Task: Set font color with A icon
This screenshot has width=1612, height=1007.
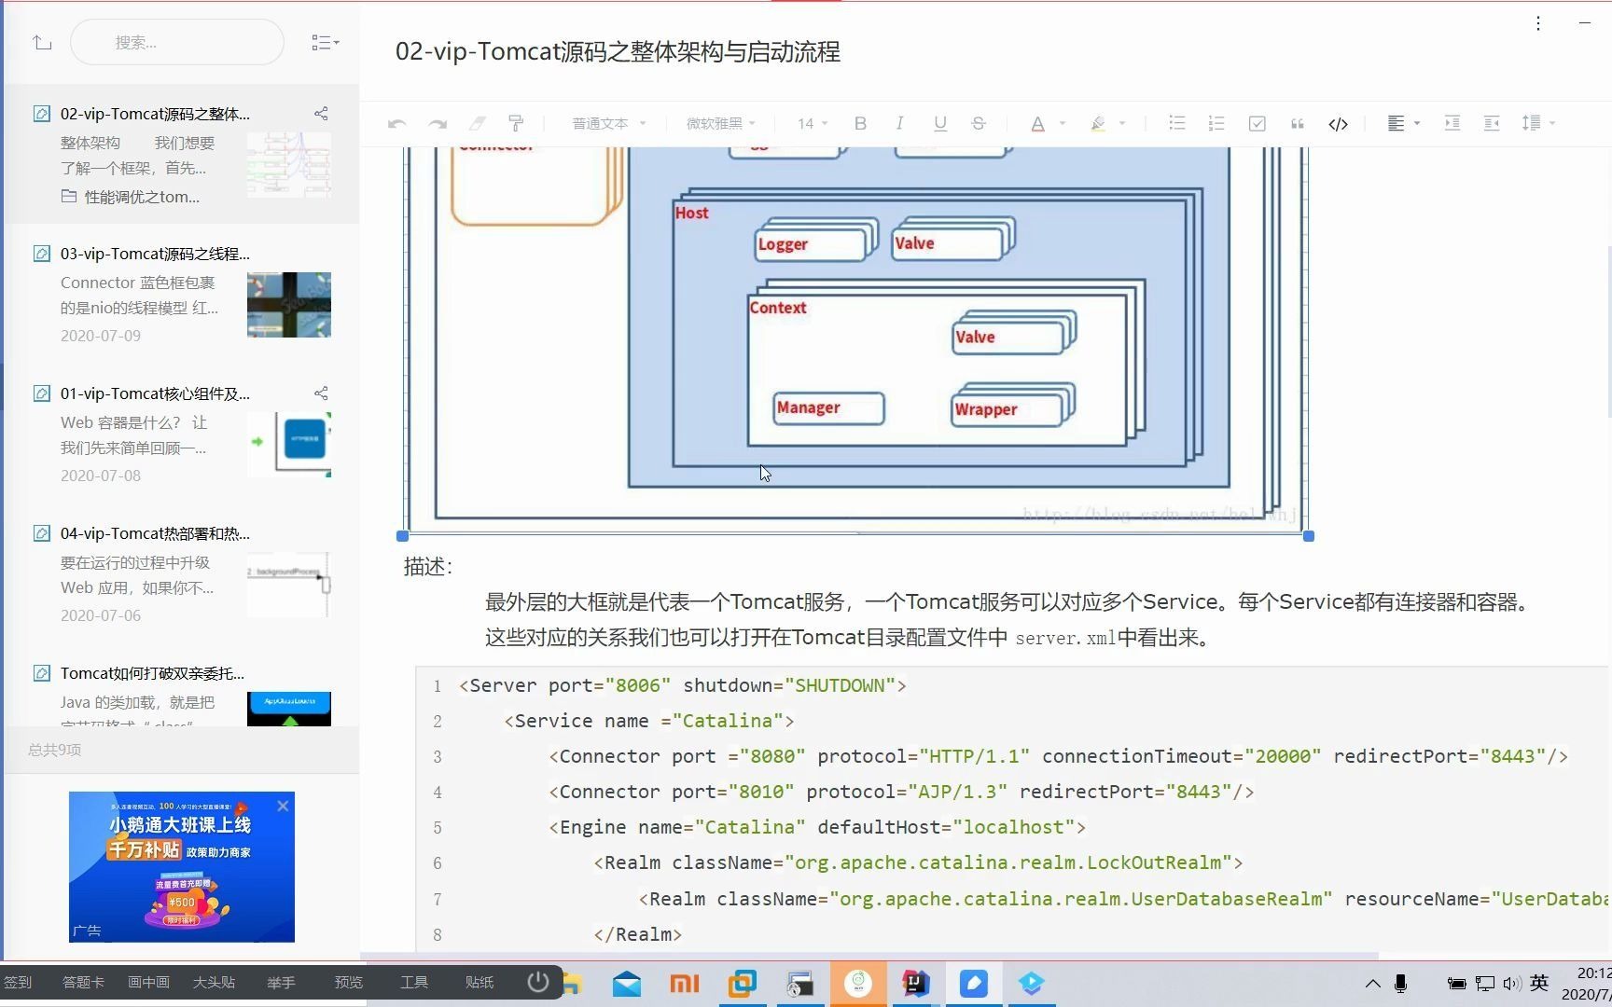Action: (x=1037, y=123)
